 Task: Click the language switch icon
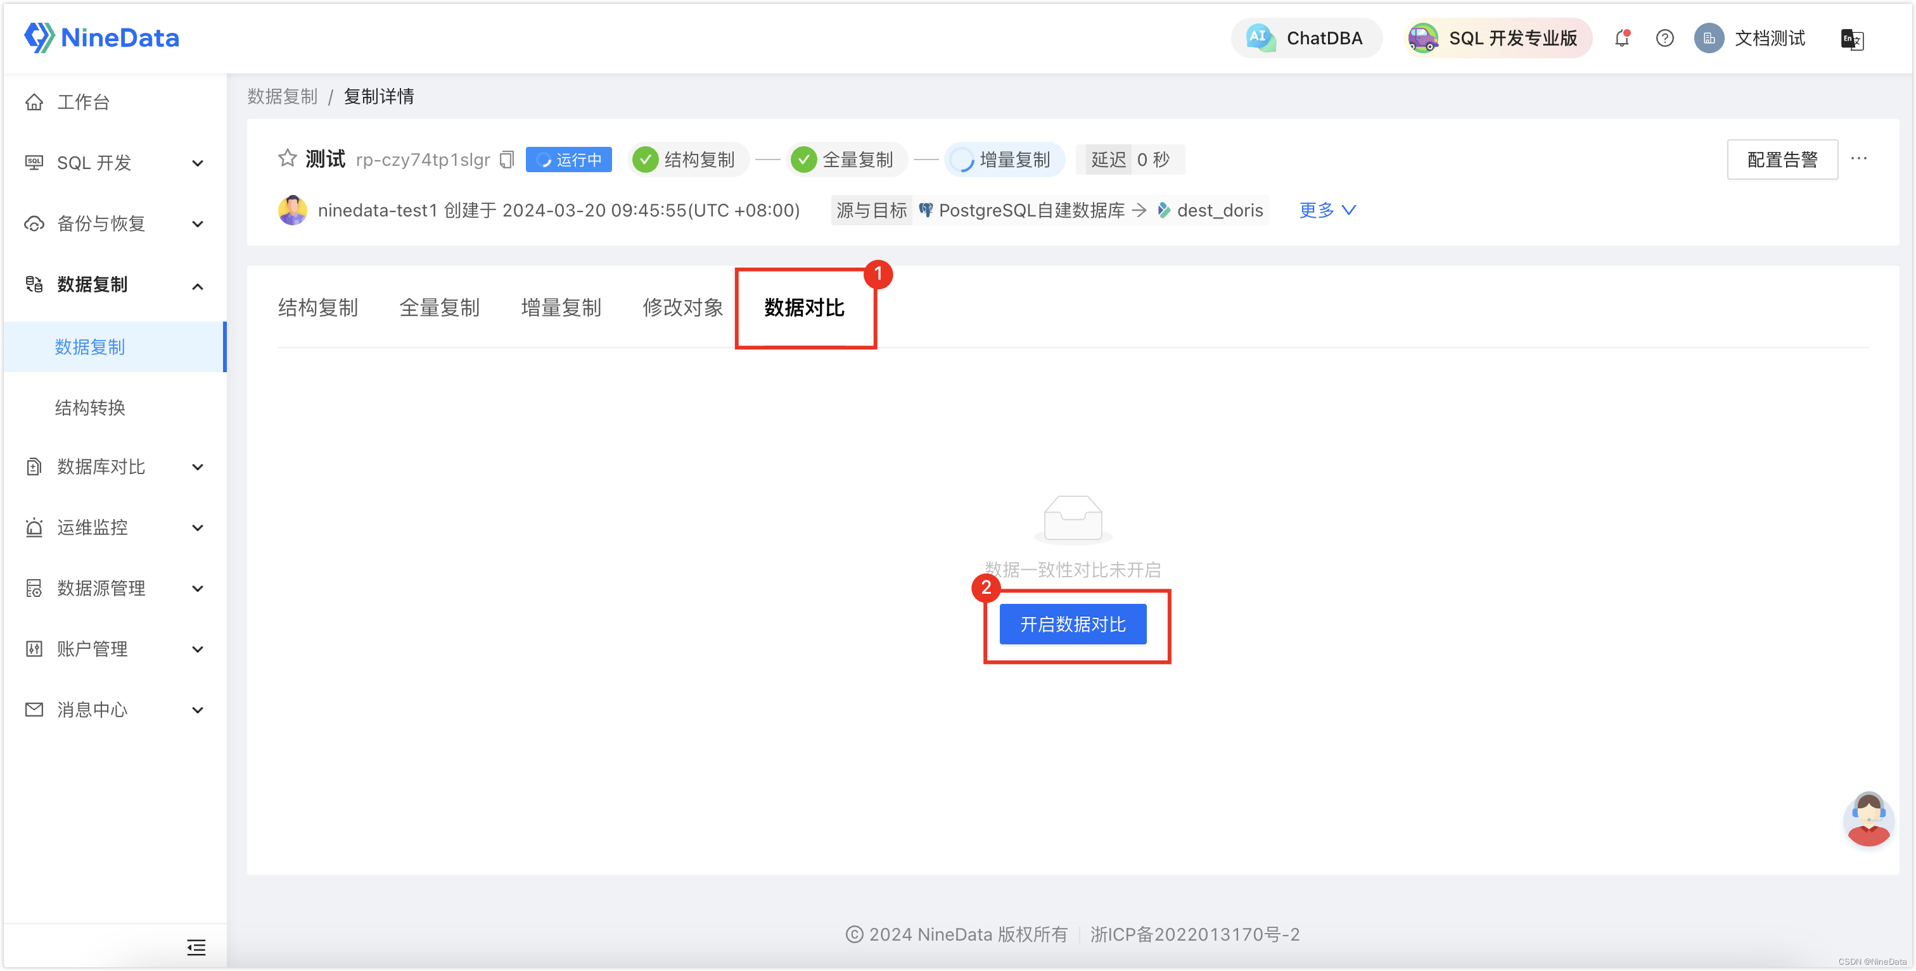click(x=1851, y=39)
